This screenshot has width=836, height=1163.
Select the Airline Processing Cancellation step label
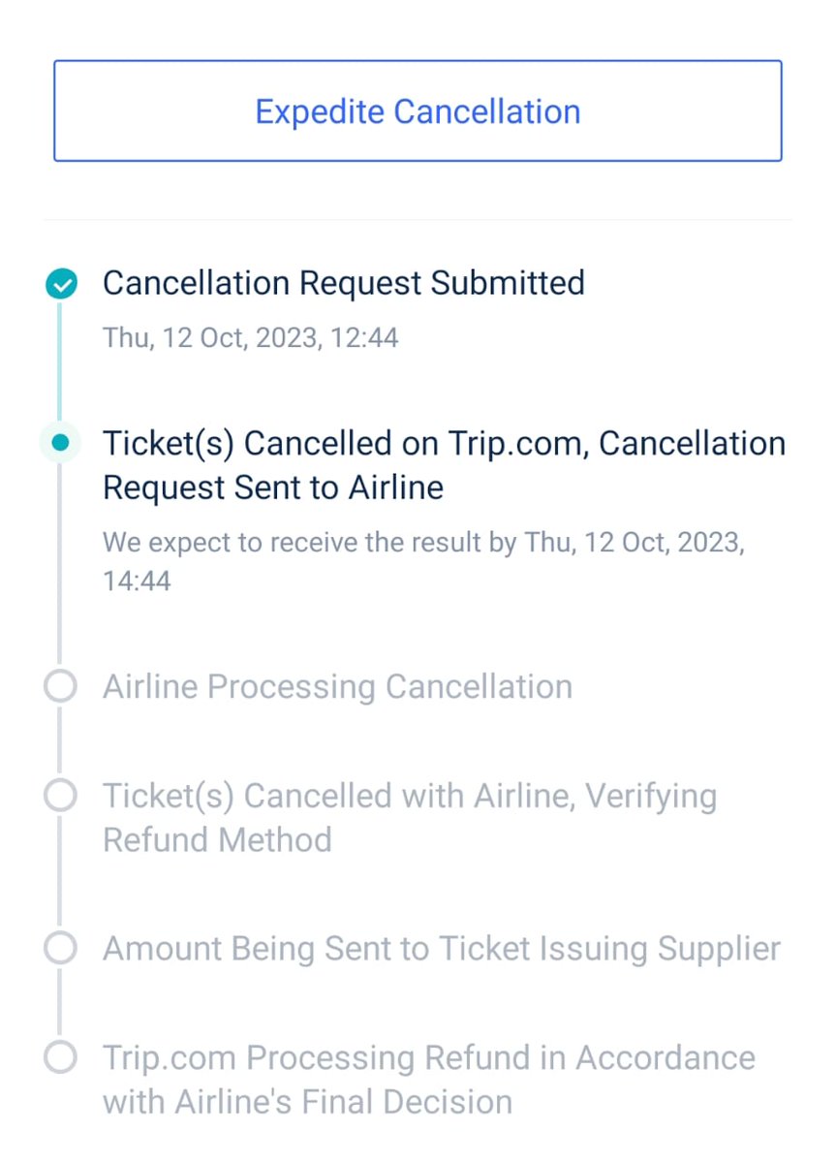coord(337,687)
